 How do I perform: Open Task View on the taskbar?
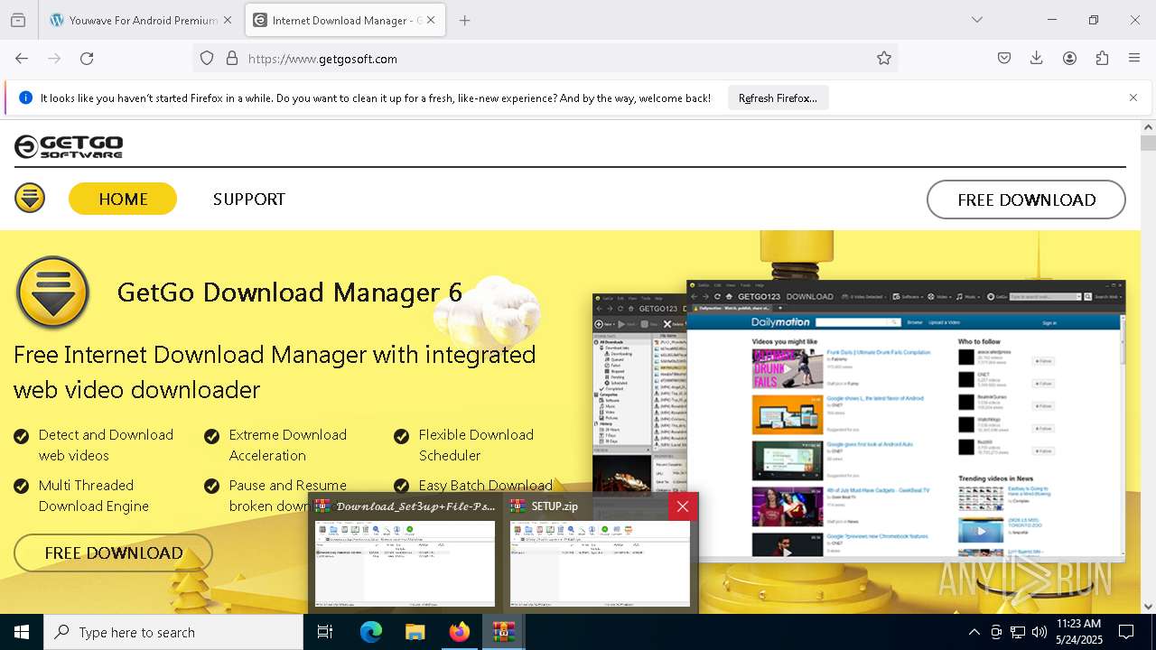coord(325,632)
